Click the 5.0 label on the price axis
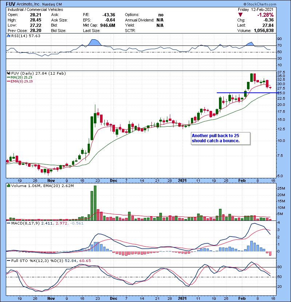 pyautogui.click(x=280, y=176)
